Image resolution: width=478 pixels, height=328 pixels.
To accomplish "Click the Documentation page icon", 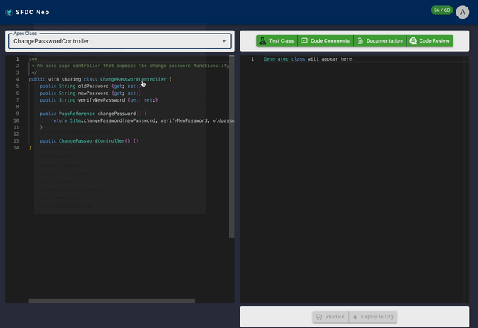I will click(x=360, y=41).
